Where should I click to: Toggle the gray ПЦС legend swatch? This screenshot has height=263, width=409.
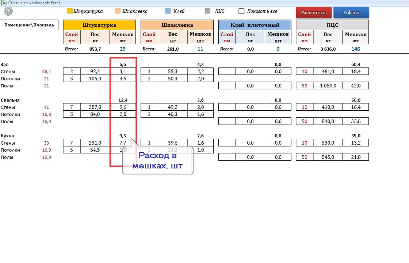tap(208, 11)
